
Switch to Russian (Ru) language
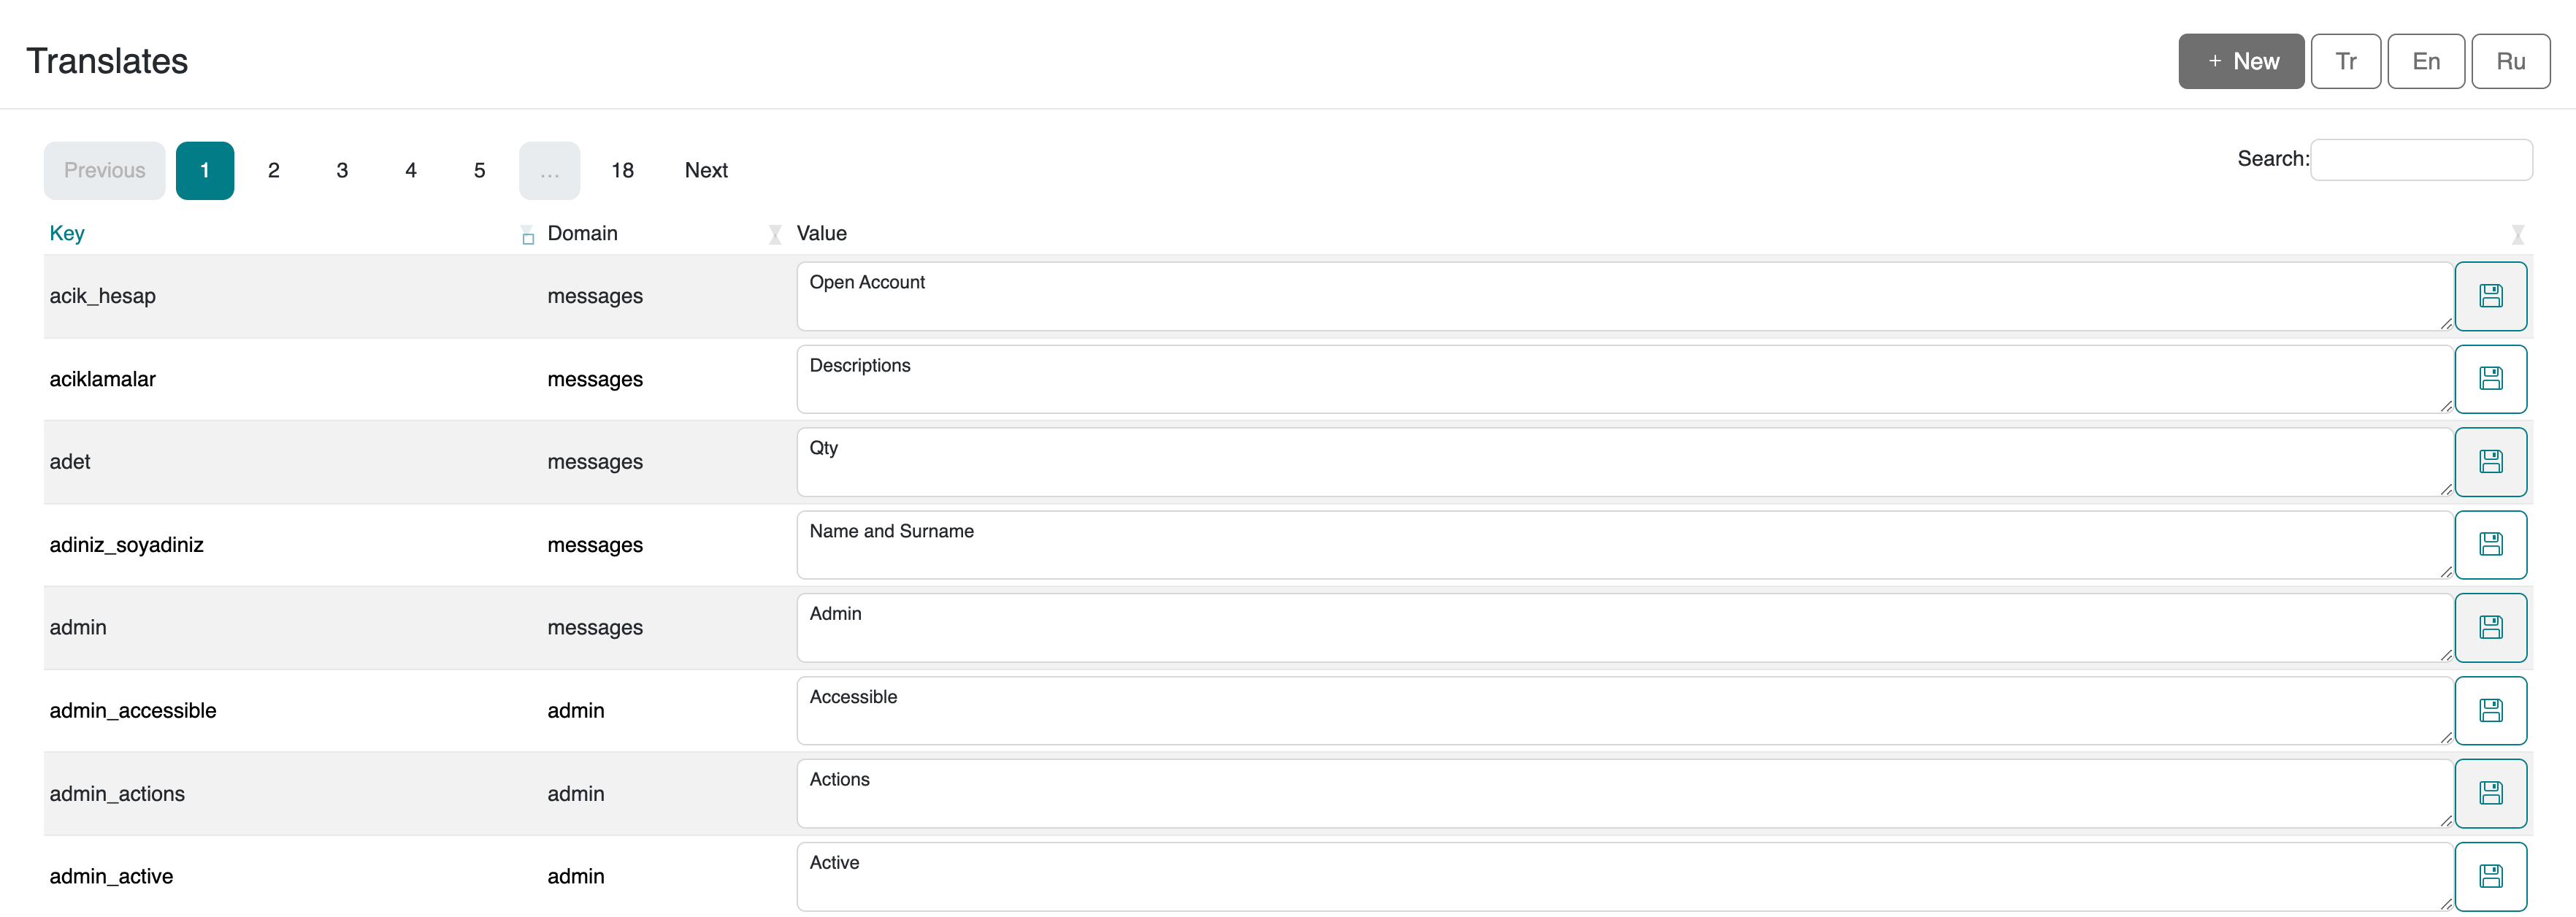coord(2509,61)
